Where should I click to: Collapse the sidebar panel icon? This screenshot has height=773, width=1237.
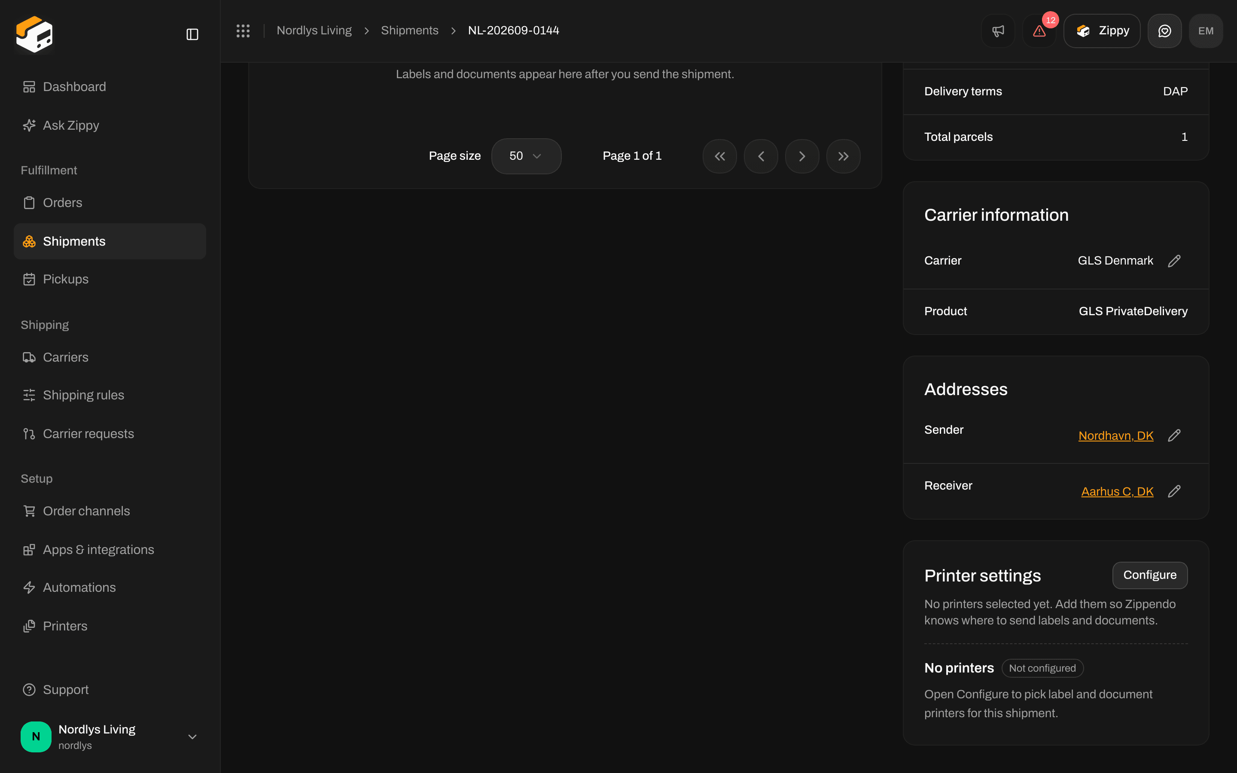coord(192,34)
